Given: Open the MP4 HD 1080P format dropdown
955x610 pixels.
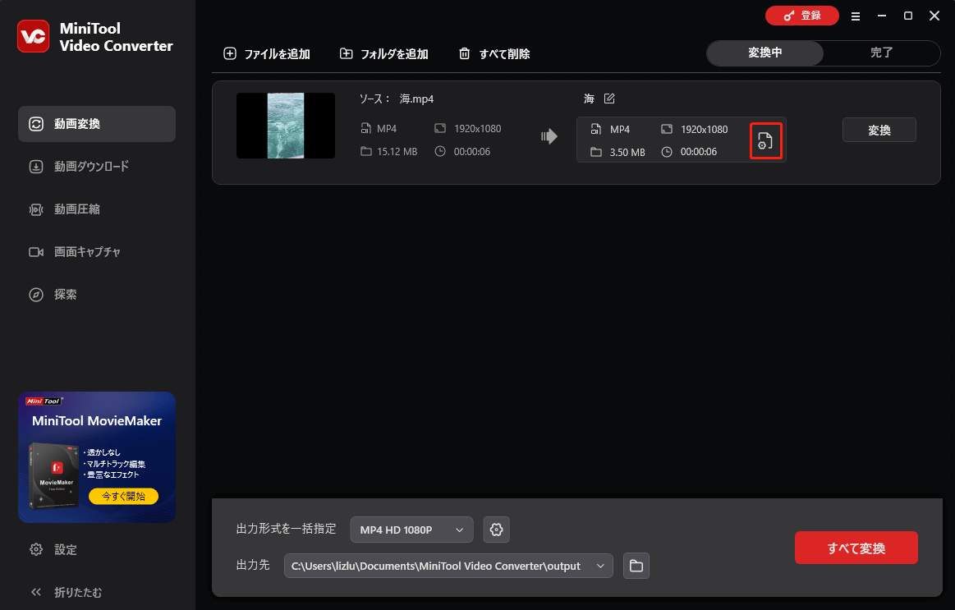Looking at the screenshot, I should point(411,530).
